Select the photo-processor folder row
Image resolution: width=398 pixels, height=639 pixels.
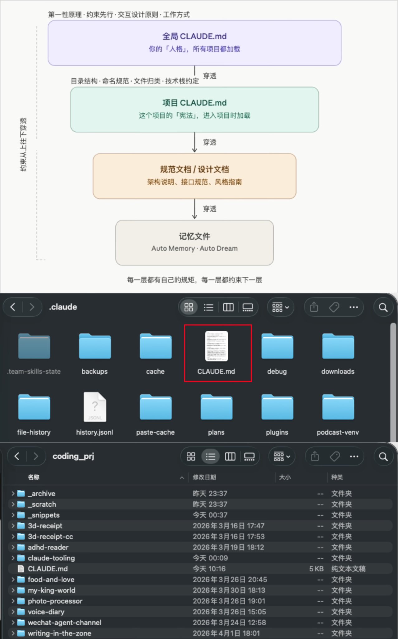tap(199, 601)
